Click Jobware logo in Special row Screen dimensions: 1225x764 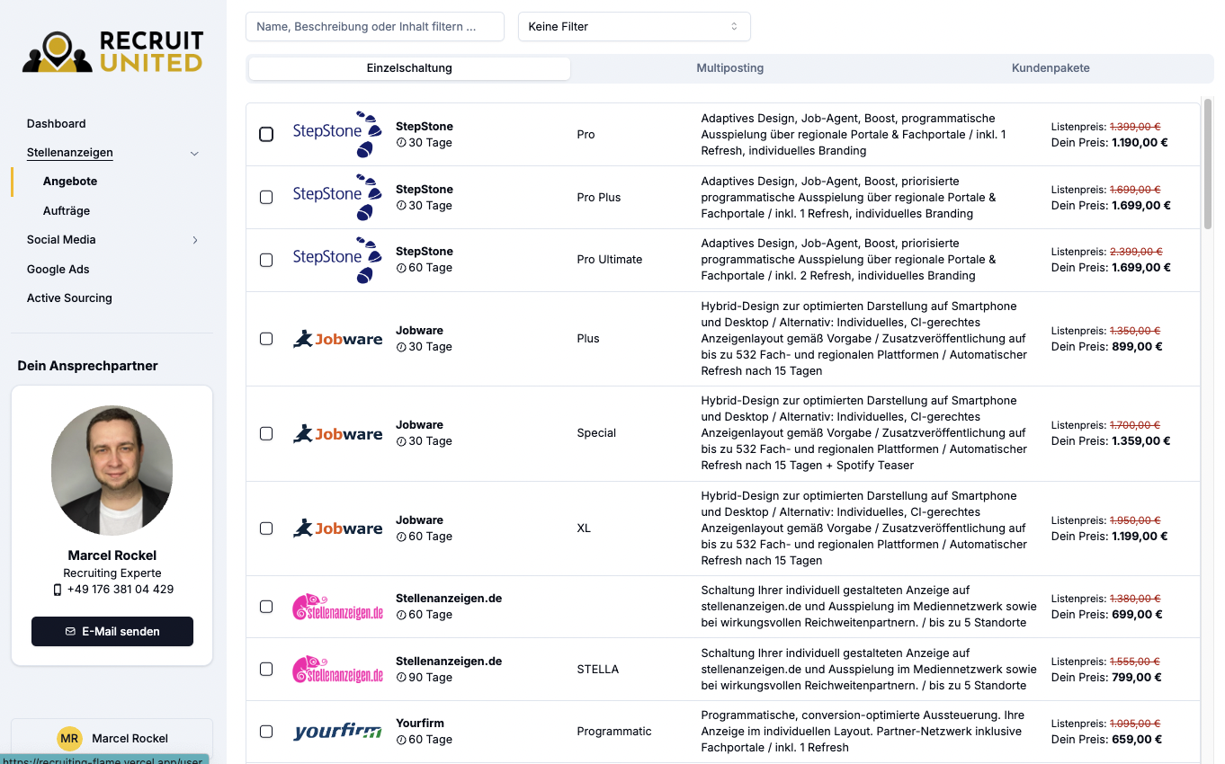click(x=338, y=433)
